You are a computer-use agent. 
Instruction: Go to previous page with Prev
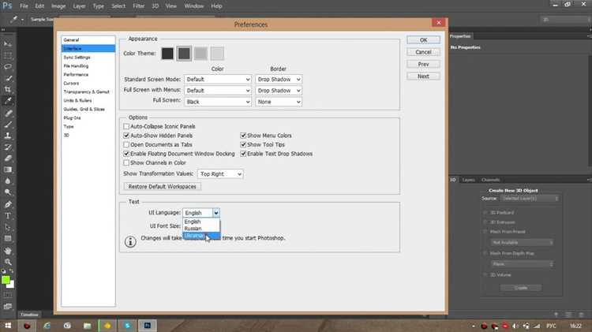click(423, 64)
